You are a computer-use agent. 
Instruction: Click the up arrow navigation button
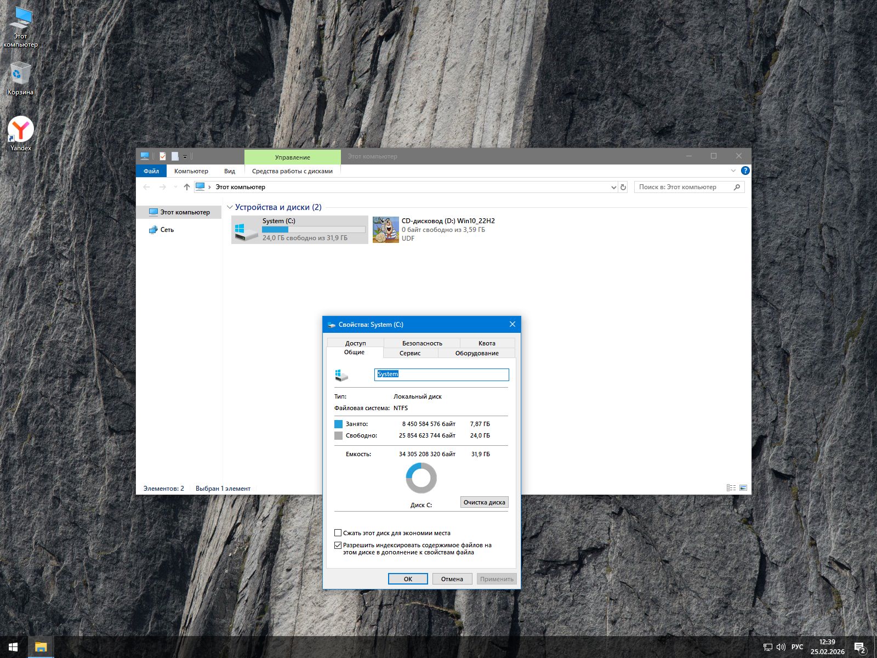(187, 187)
